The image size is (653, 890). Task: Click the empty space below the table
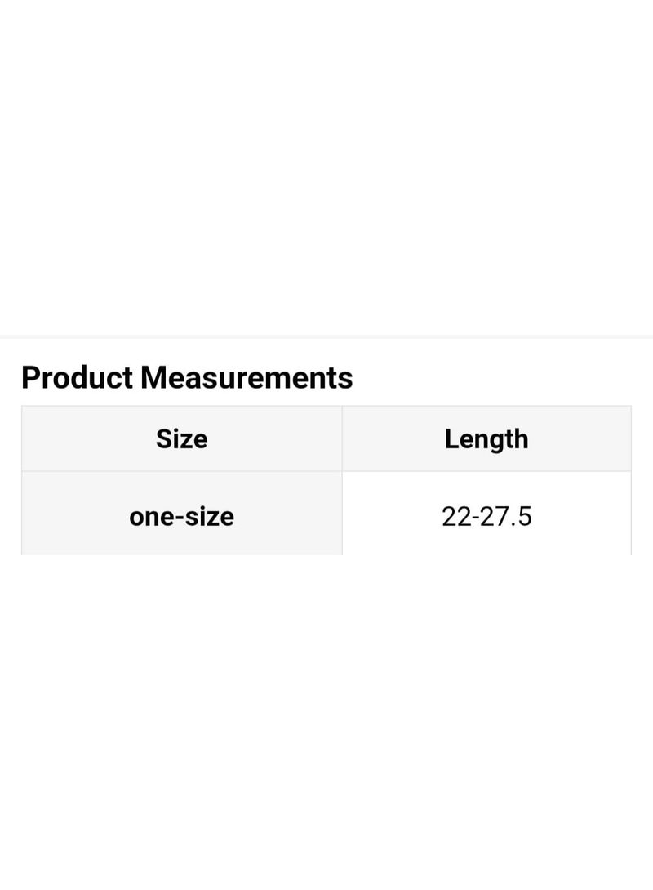tap(326, 721)
